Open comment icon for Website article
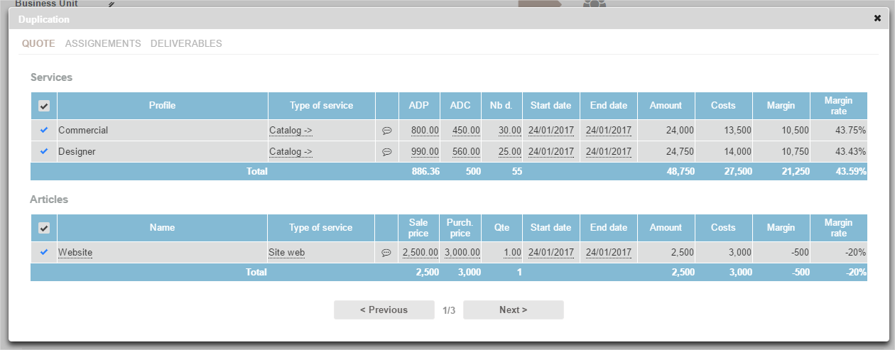The height and width of the screenshot is (350, 895). click(386, 253)
